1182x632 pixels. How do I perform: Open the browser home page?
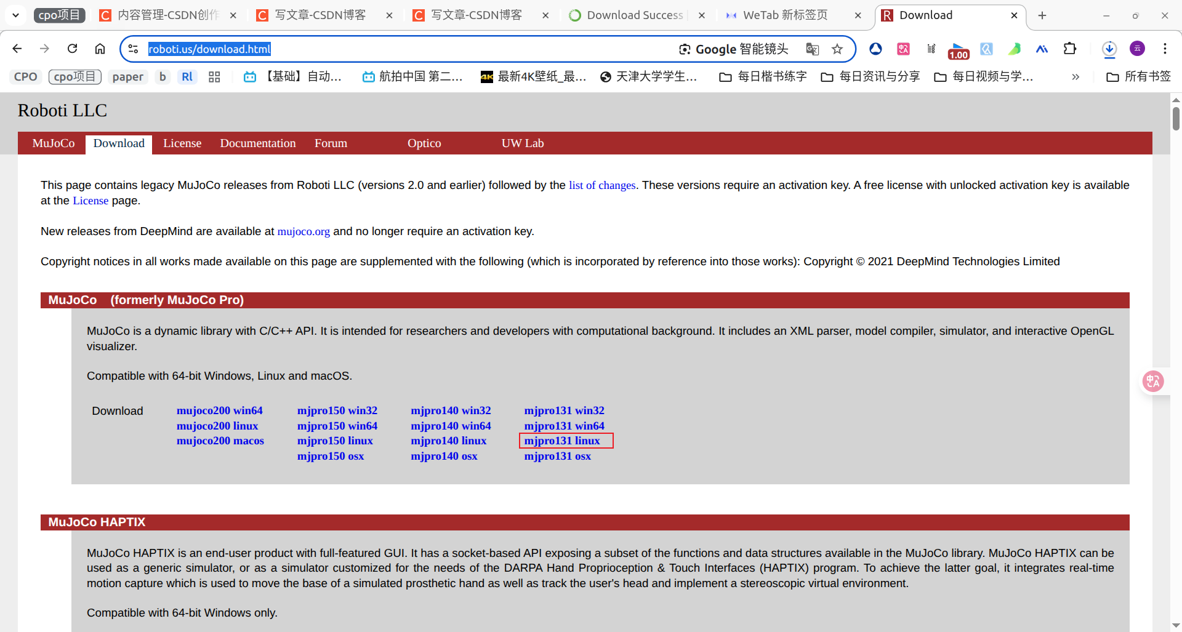pos(100,49)
